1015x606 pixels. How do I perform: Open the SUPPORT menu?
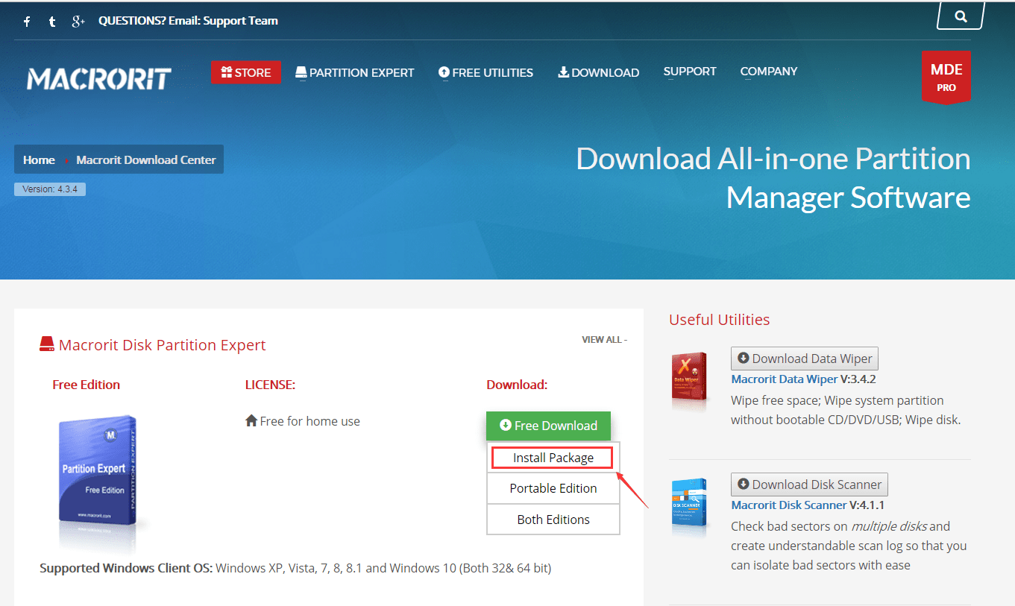coord(690,72)
